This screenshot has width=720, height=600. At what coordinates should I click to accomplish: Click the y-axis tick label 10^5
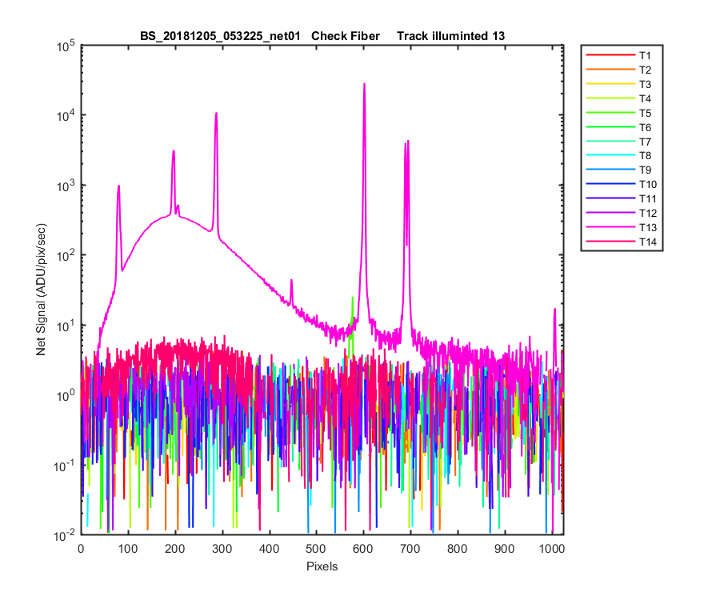click(66, 46)
